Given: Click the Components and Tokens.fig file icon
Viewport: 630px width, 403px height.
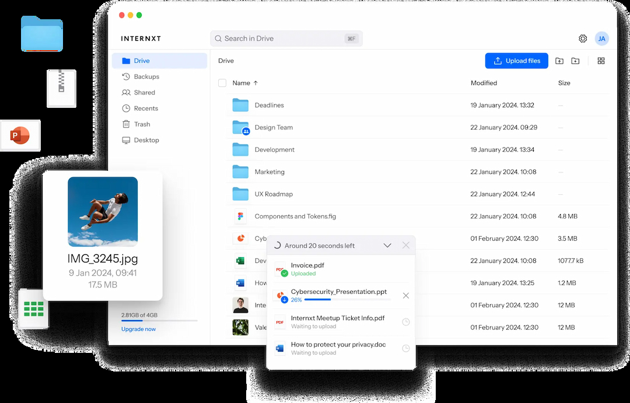Looking at the screenshot, I should pyautogui.click(x=240, y=216).
